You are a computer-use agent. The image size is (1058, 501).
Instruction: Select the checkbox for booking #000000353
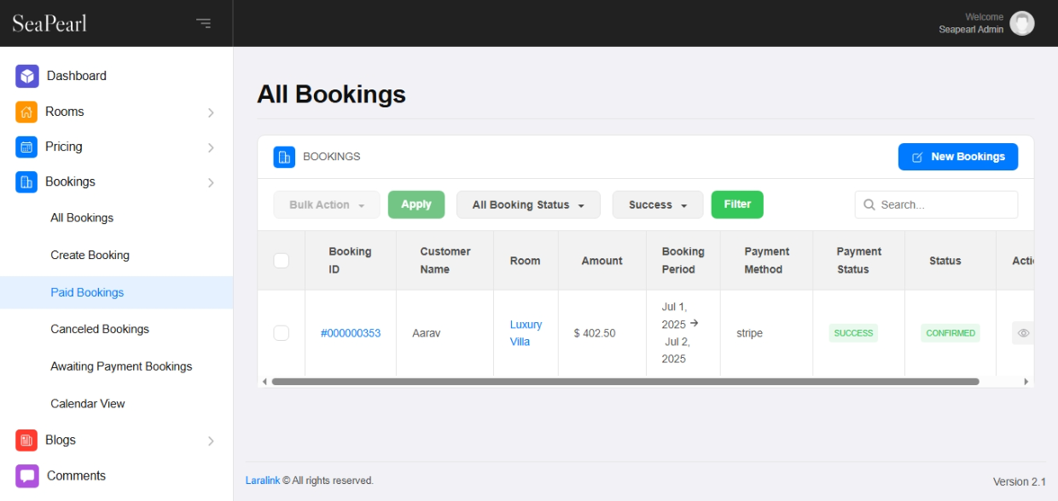[x=282, y=333]
